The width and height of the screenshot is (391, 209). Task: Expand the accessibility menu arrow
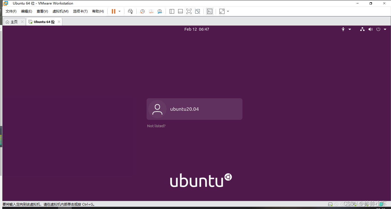350,29
